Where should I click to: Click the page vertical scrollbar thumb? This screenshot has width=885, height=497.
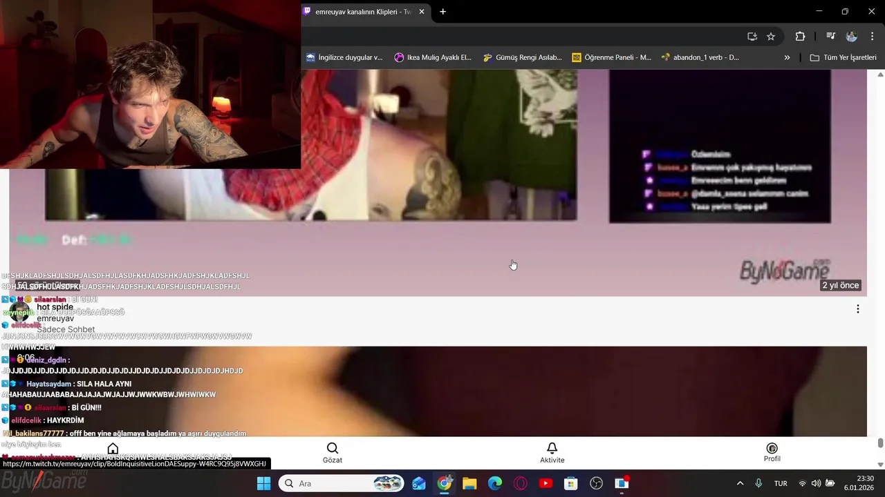tap(880, 442)
